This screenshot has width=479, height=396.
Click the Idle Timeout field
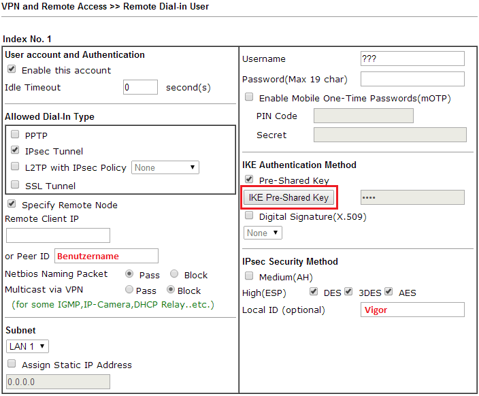141,87
